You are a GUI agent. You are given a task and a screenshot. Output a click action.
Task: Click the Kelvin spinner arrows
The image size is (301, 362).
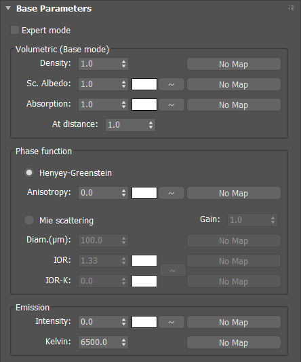tap(124, 342)
